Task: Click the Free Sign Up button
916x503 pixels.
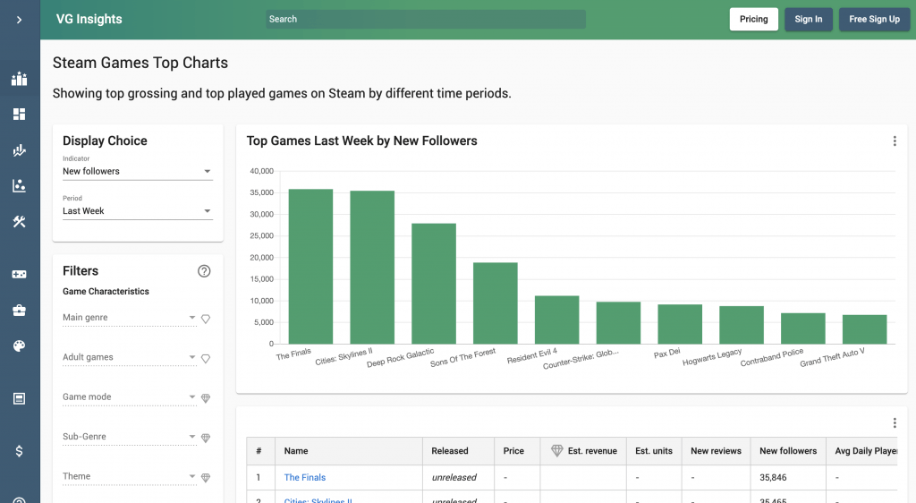Action: 874,20
